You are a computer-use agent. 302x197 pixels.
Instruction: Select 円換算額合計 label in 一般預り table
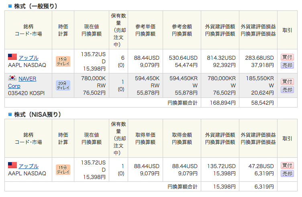click(182, 103)
